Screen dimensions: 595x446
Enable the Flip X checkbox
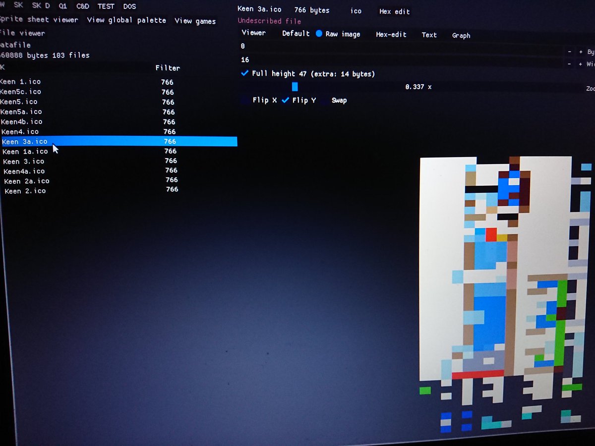[x=245, y=100]
